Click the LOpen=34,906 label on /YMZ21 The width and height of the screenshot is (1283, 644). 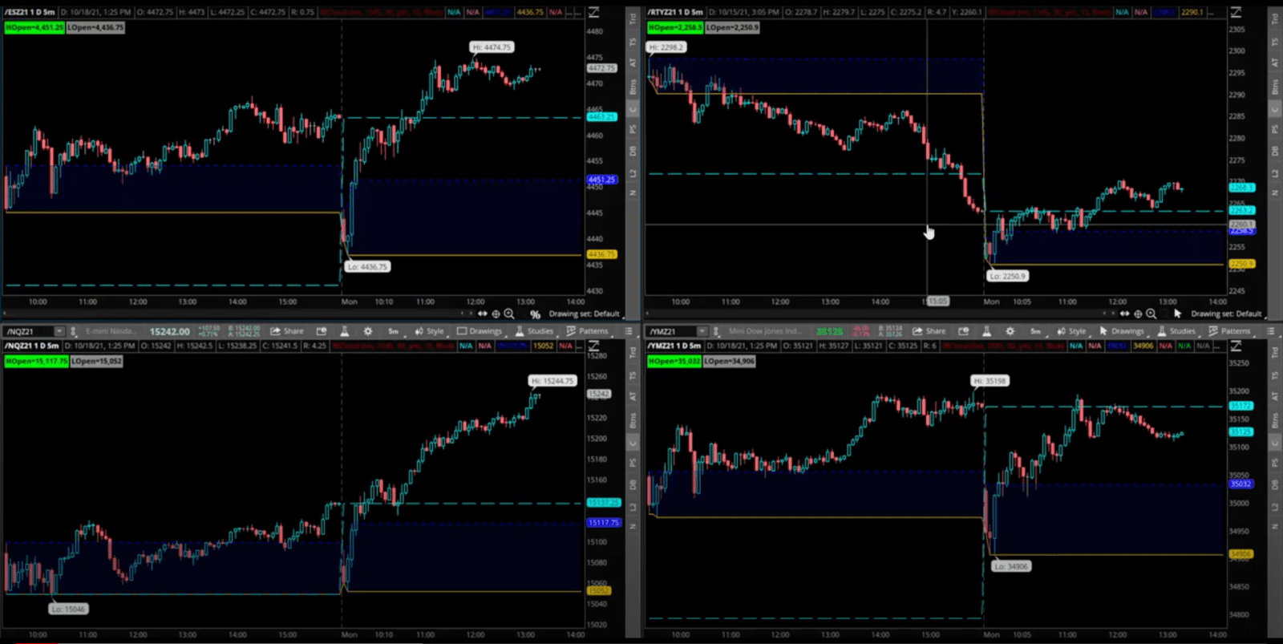[x=729, y=362]
